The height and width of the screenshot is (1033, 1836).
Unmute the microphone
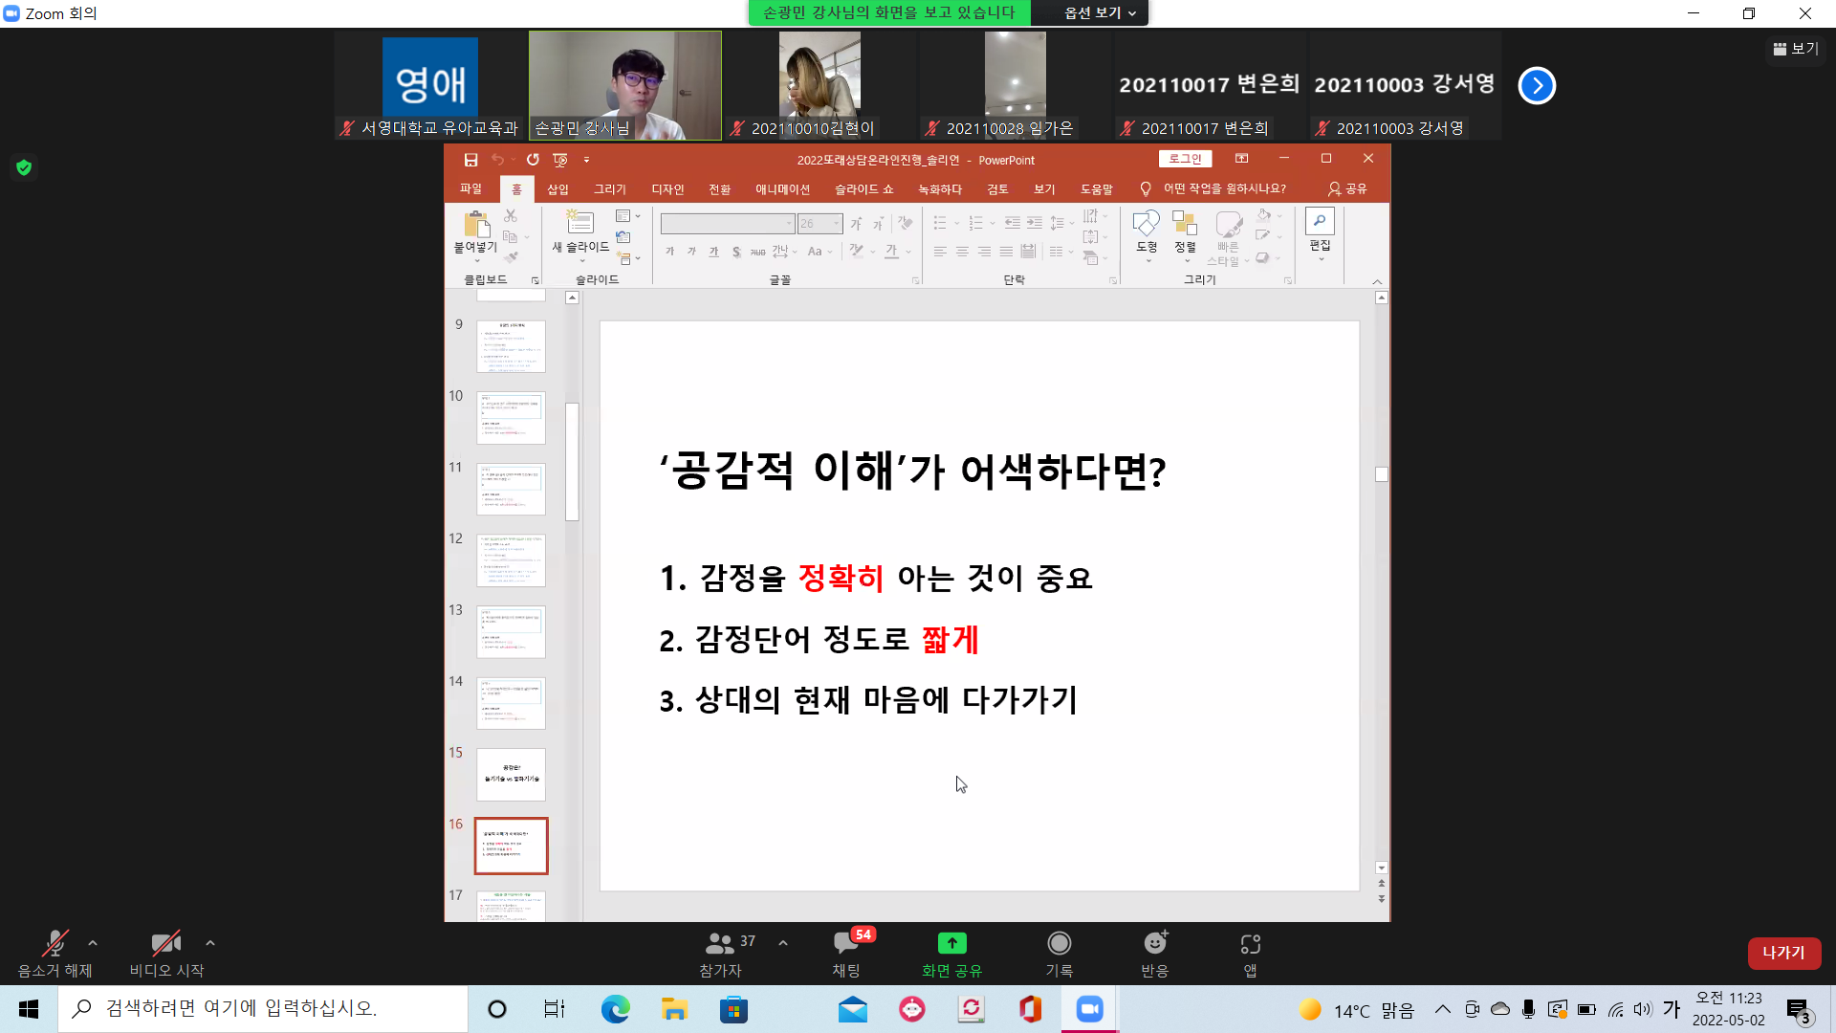[x=55, y=944]
